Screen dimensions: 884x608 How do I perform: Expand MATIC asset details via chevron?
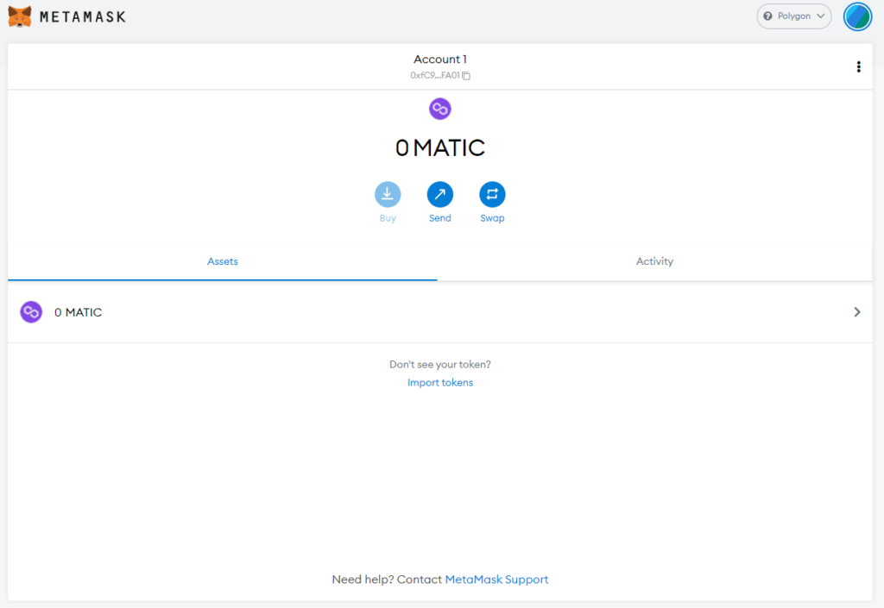point(857,312)
